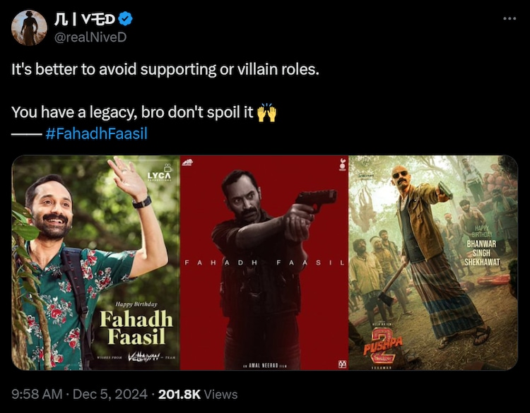Viewport: 530px width, 413px height.
Task: Click the Pushpa 2 logo on poster
Action: 383,346
